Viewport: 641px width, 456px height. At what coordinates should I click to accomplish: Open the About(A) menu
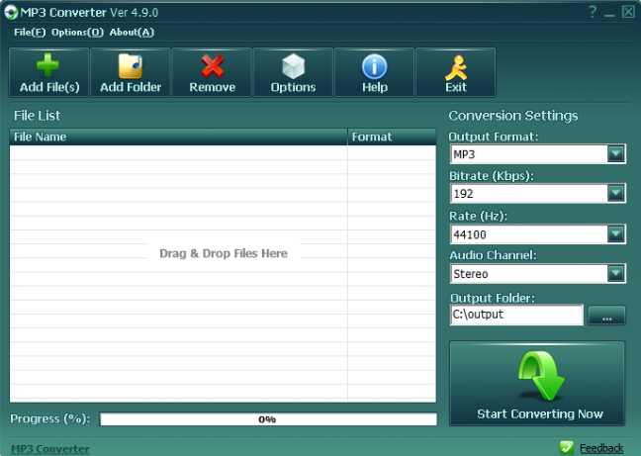(x=132, y=33)
